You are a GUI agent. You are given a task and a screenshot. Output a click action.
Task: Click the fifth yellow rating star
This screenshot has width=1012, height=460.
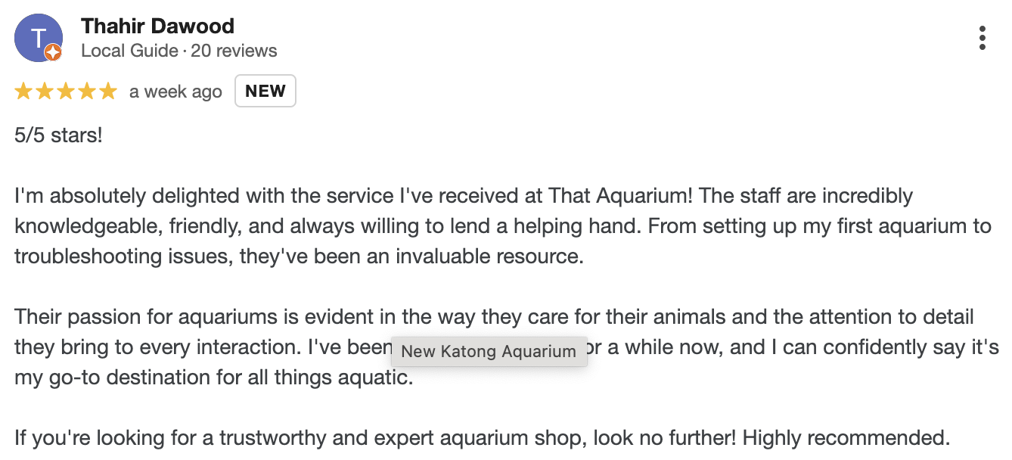(x=108, y=92)
